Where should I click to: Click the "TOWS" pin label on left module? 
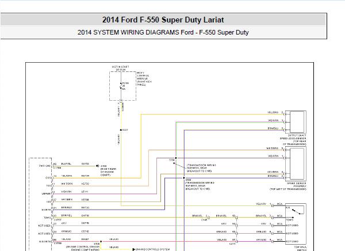(x=47, y=218)
